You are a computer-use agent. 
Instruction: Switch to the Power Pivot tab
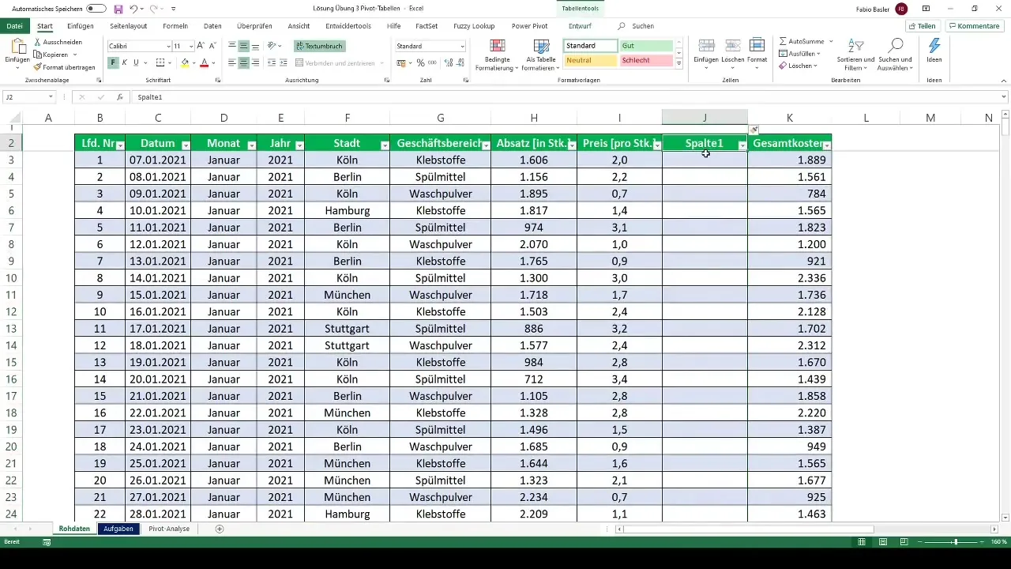click(x=529, y=26)
